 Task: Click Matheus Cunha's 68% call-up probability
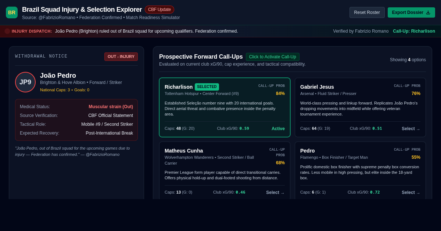[280, 163]
